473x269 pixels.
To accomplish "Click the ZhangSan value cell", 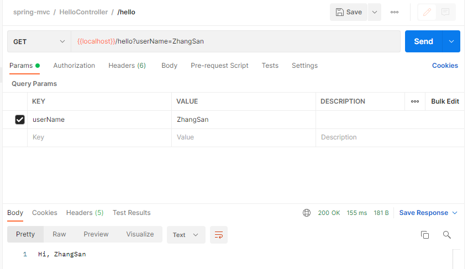I will click(244, 120).
